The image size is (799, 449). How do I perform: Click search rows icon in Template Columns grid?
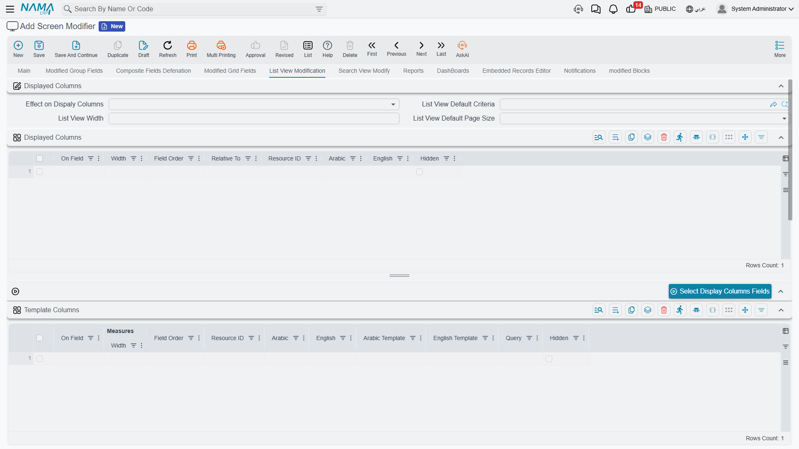(x=599, y=310)
